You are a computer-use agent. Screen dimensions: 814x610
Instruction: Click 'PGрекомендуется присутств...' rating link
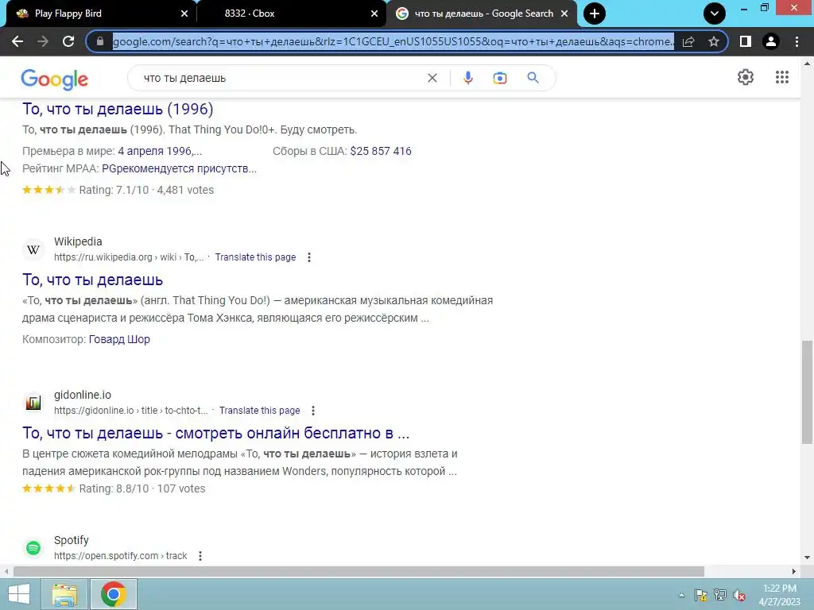click(x=179, y=168)
